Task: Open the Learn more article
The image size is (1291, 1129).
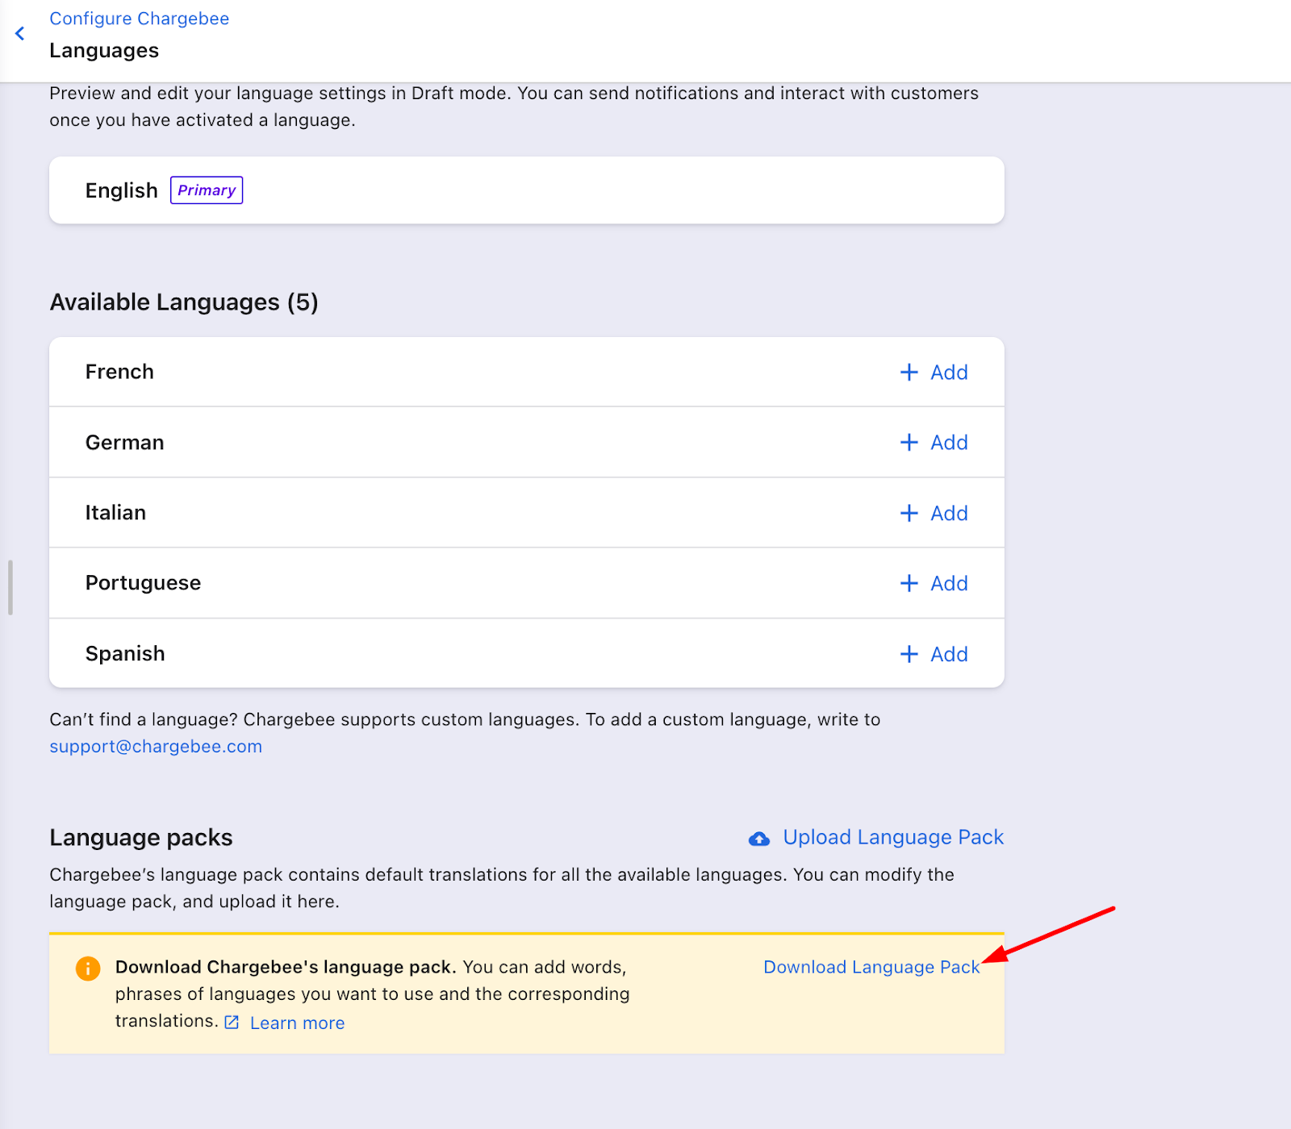Action: pos(297,1023)
